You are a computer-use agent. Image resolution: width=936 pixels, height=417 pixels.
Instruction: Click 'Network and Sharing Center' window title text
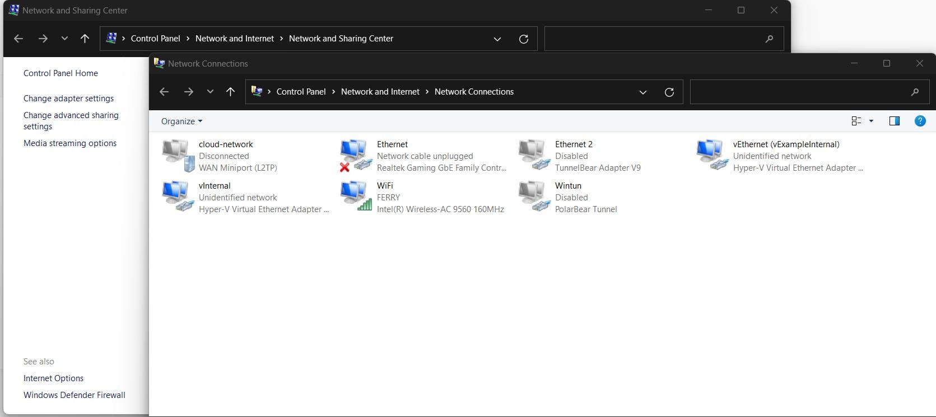coord(75,11)
